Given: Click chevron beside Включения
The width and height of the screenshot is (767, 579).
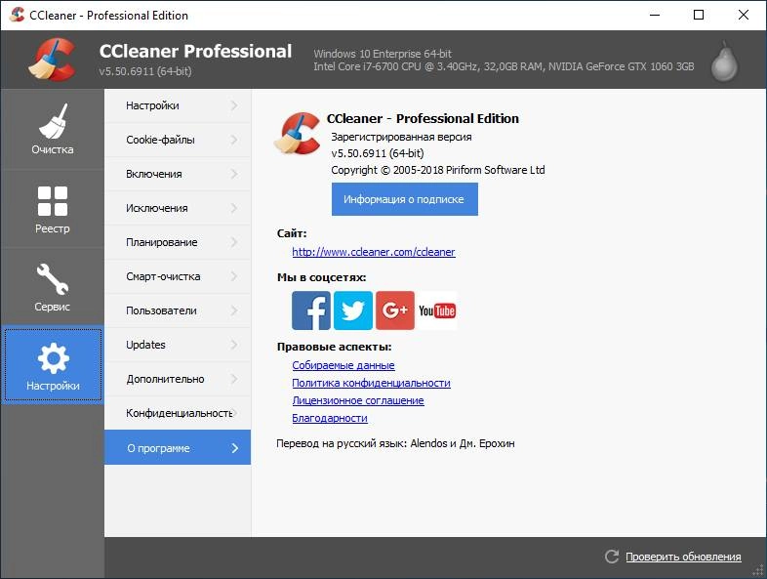Looking at the screenshot, I should tap(234, 174).
